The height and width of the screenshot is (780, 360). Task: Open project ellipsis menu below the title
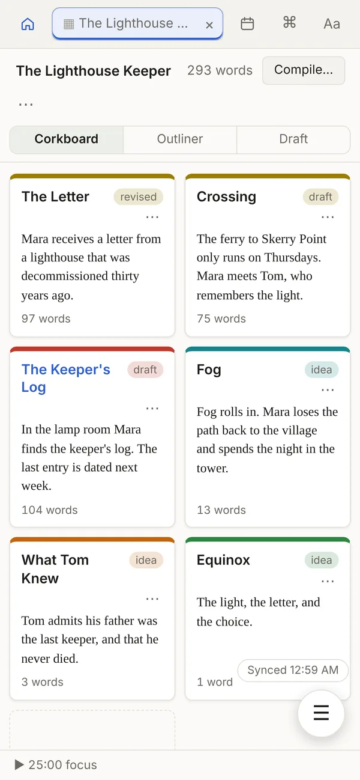[x=26, y=103]
